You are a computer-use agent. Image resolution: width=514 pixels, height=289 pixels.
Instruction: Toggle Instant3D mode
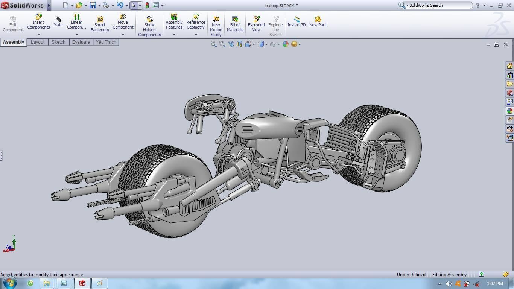click(x=297, y=21)
